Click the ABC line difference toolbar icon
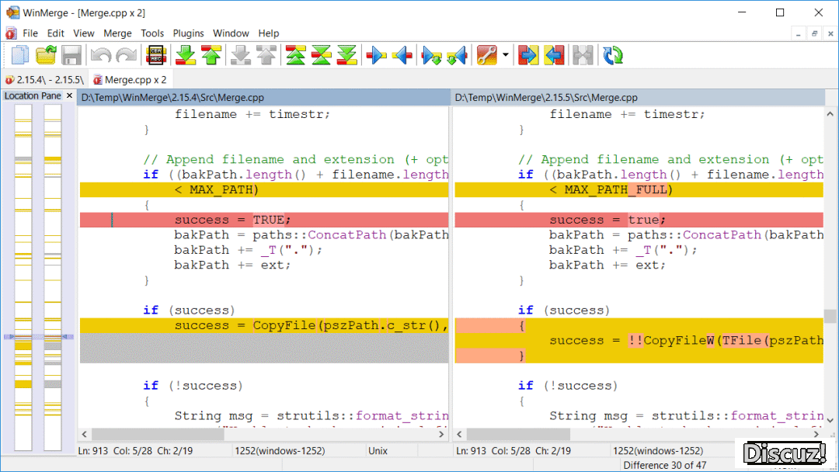839x472 pixels. click(x=155, y=55)
